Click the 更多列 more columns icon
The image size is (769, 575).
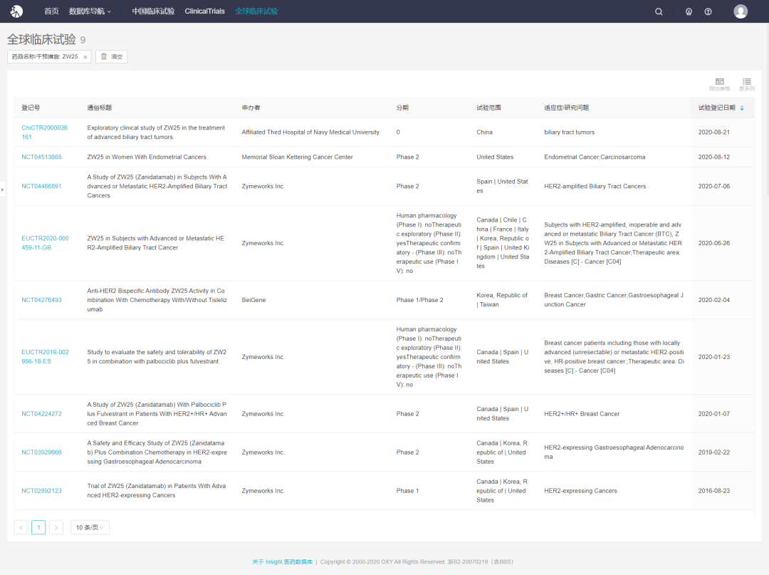point(747,84)
